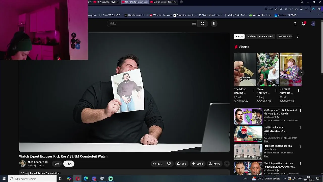Image resolution: width=323 pixels, height=182 pixels.
Task: Open a new browser tab with plus
Action: pos(181,2)
